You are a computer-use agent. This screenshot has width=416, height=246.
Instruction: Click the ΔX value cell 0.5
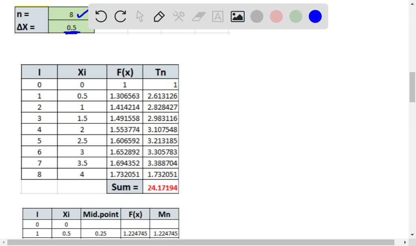click(71, 27)
